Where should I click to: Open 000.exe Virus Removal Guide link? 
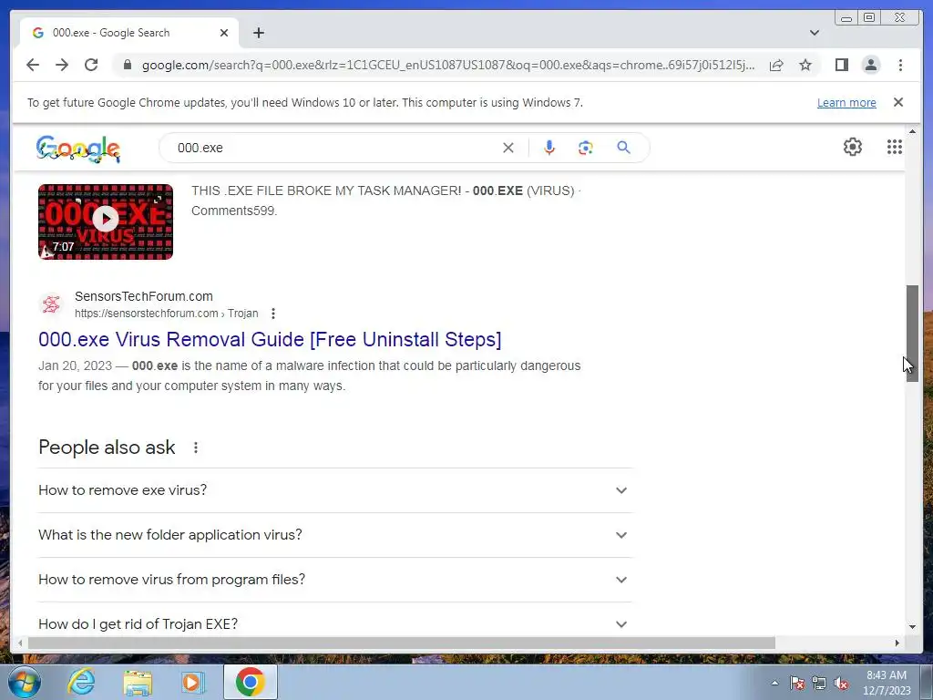[x=270, y=339]
